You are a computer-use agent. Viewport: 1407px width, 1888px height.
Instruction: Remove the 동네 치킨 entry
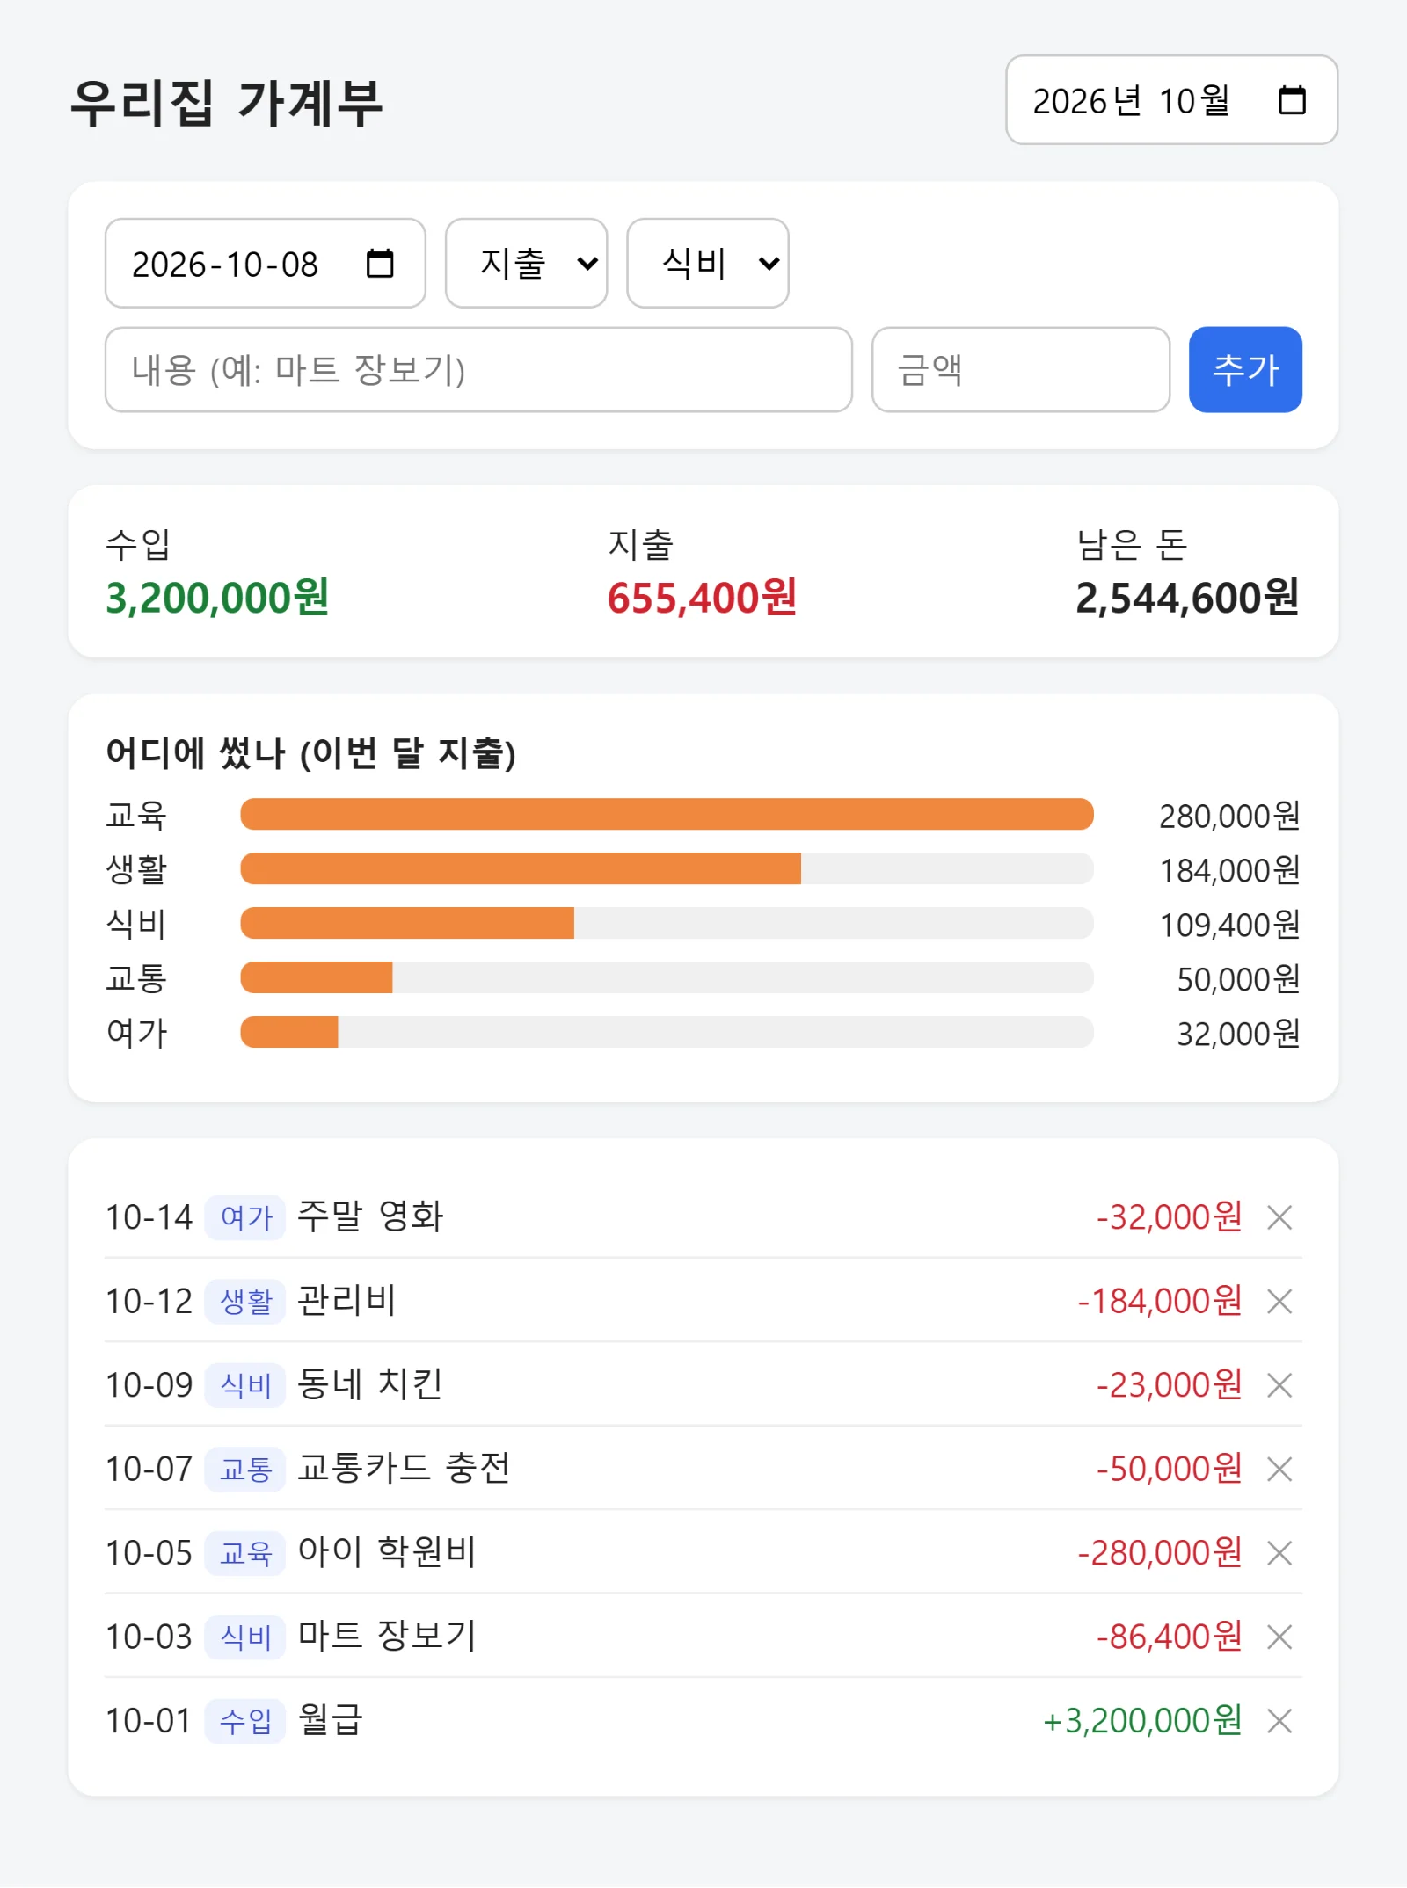(x=1279, y=1385)
